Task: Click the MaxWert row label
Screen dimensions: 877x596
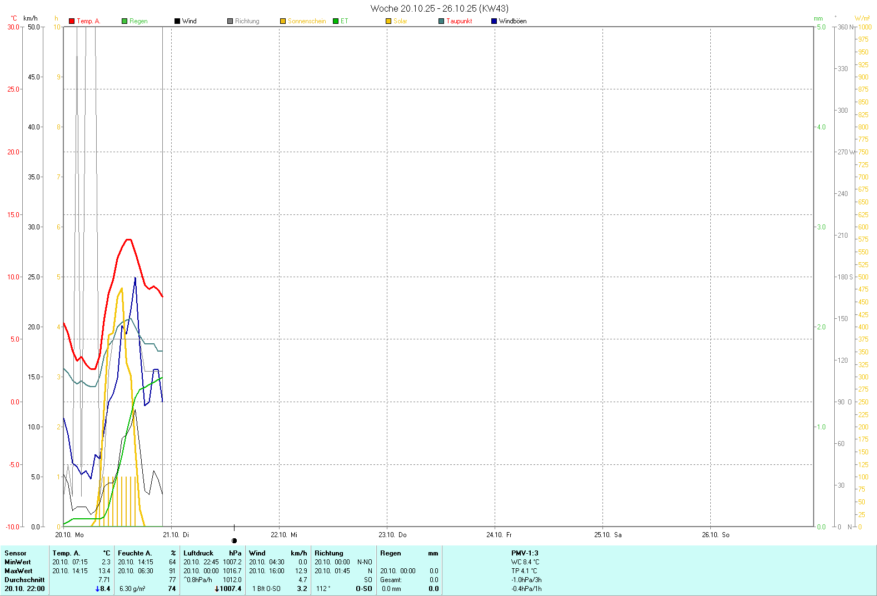Action: click(x=18, y=571)
